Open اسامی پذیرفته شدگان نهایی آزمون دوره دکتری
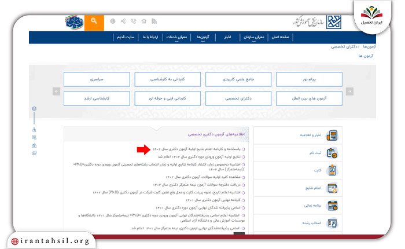 [198, 208]
